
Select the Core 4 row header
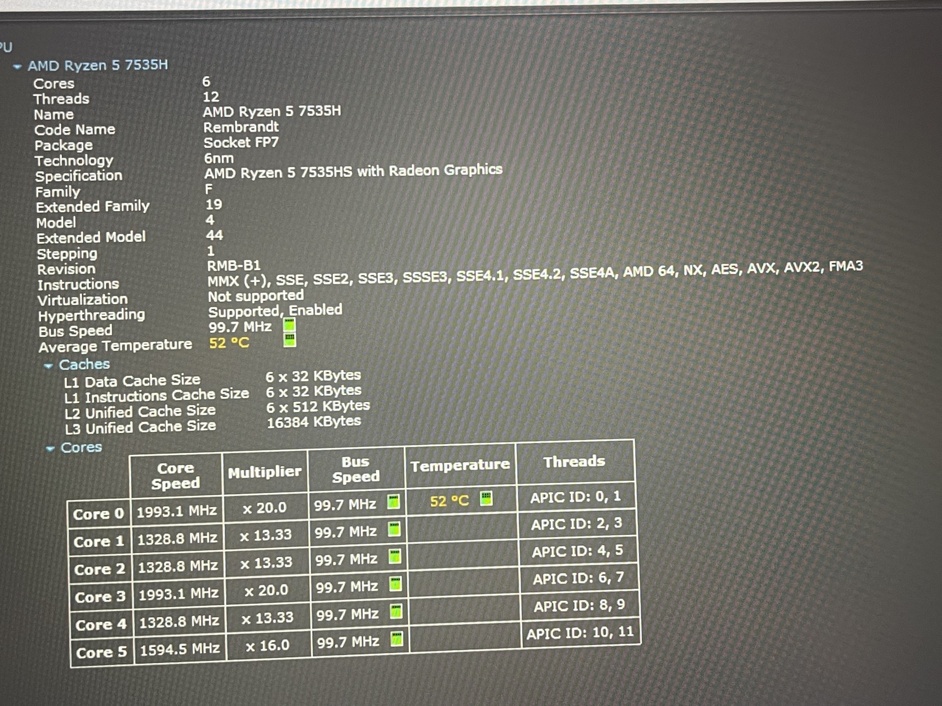[x=101, y=624]
